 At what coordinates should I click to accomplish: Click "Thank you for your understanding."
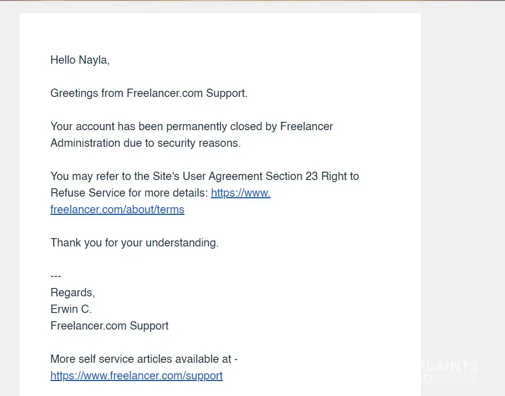click(135, 243)
